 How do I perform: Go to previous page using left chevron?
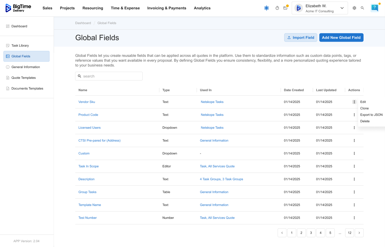(x=282, y=233)
